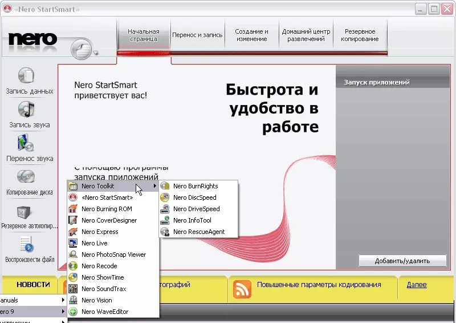Click the Nero Burning ROM icon
The height and width of the screenshot is (323, 456).
click(x=73, y=209)
